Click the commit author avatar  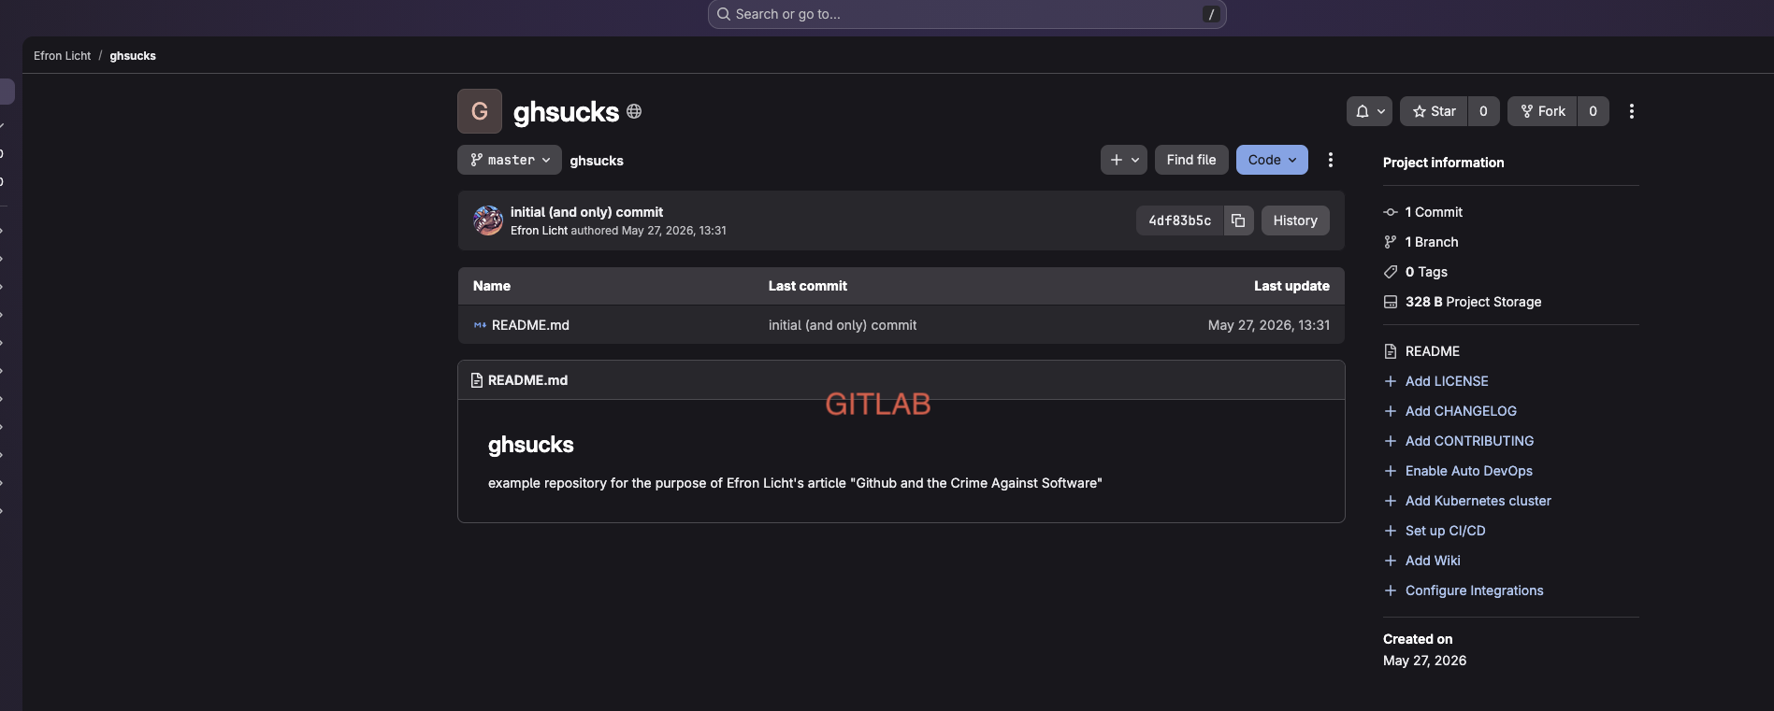coord(488,220)
